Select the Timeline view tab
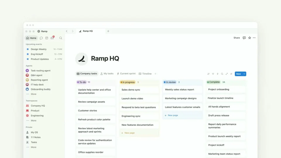 coord(145,74)
